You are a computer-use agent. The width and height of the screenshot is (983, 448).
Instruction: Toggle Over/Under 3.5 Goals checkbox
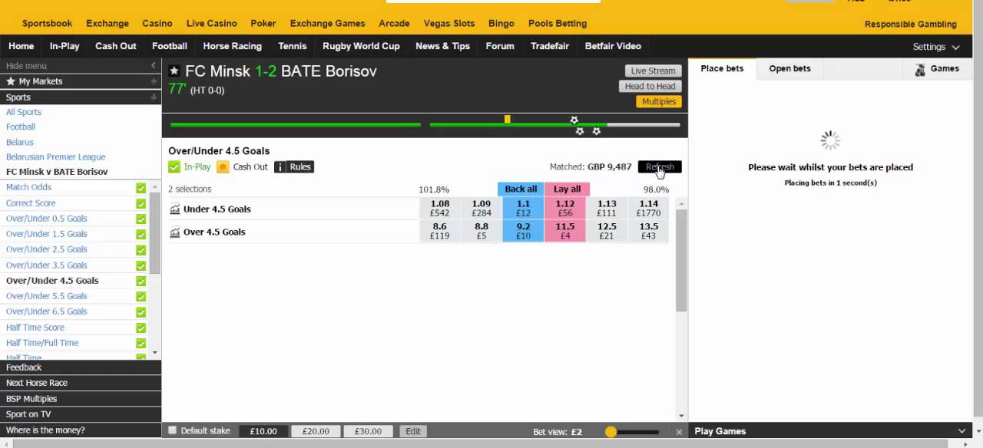141,265
